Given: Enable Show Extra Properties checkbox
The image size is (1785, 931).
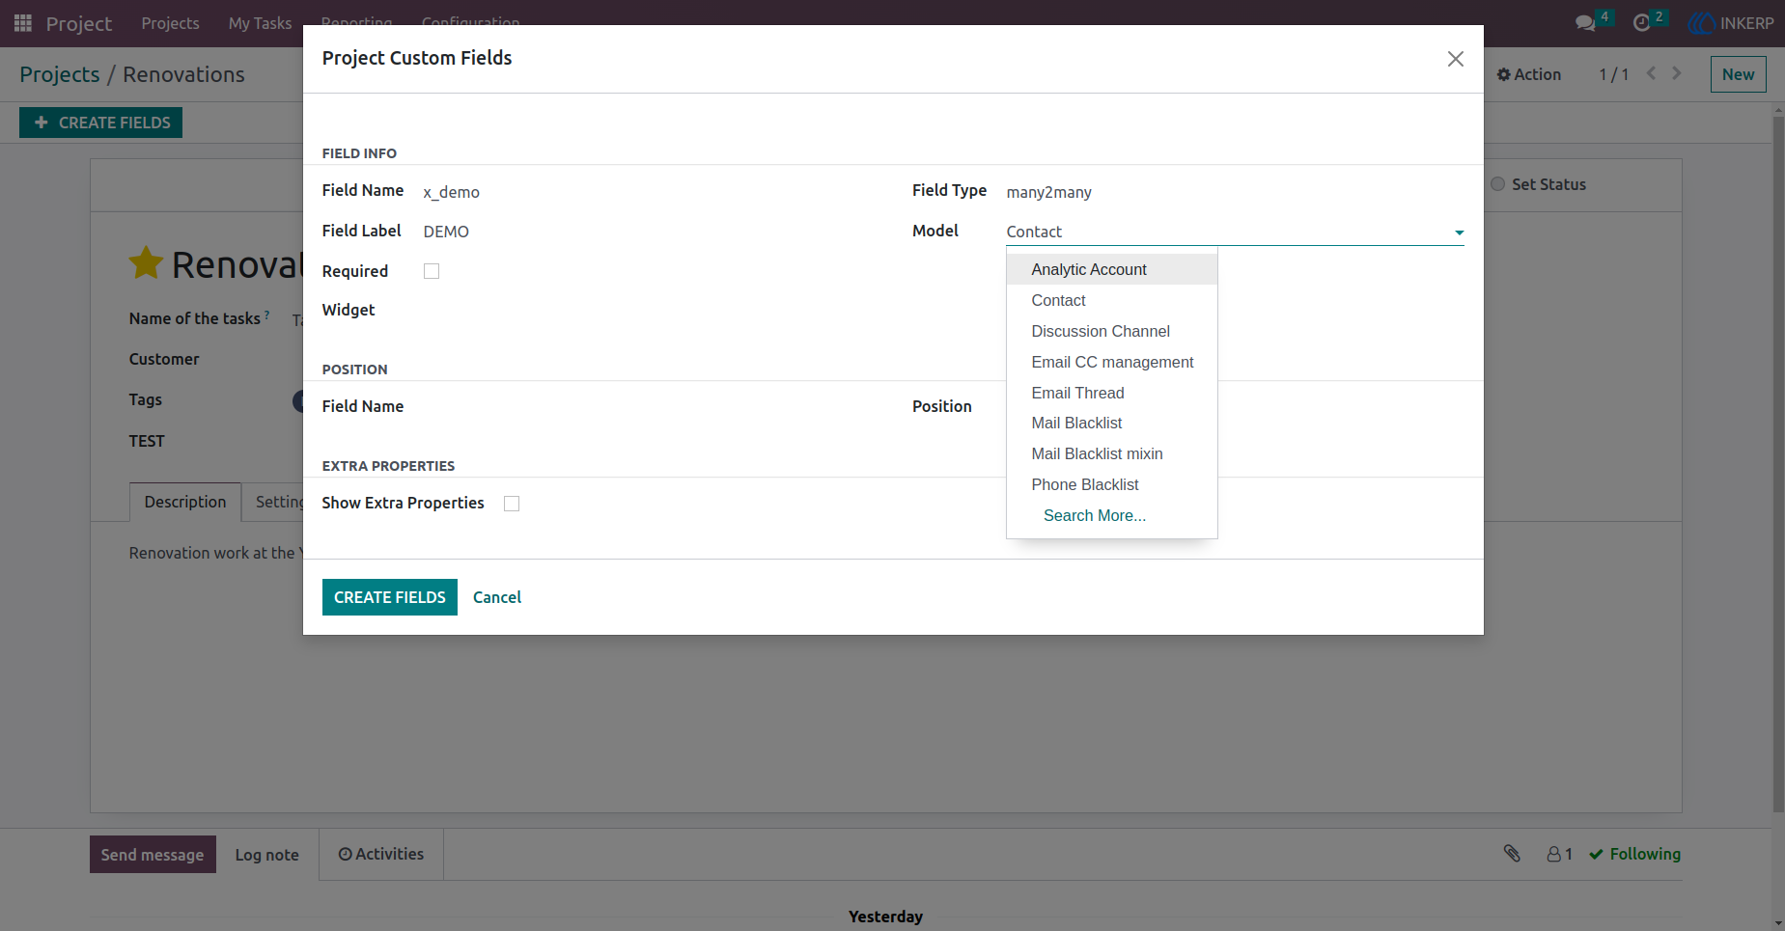Looking at the screenshot, I should click(512, 504).
